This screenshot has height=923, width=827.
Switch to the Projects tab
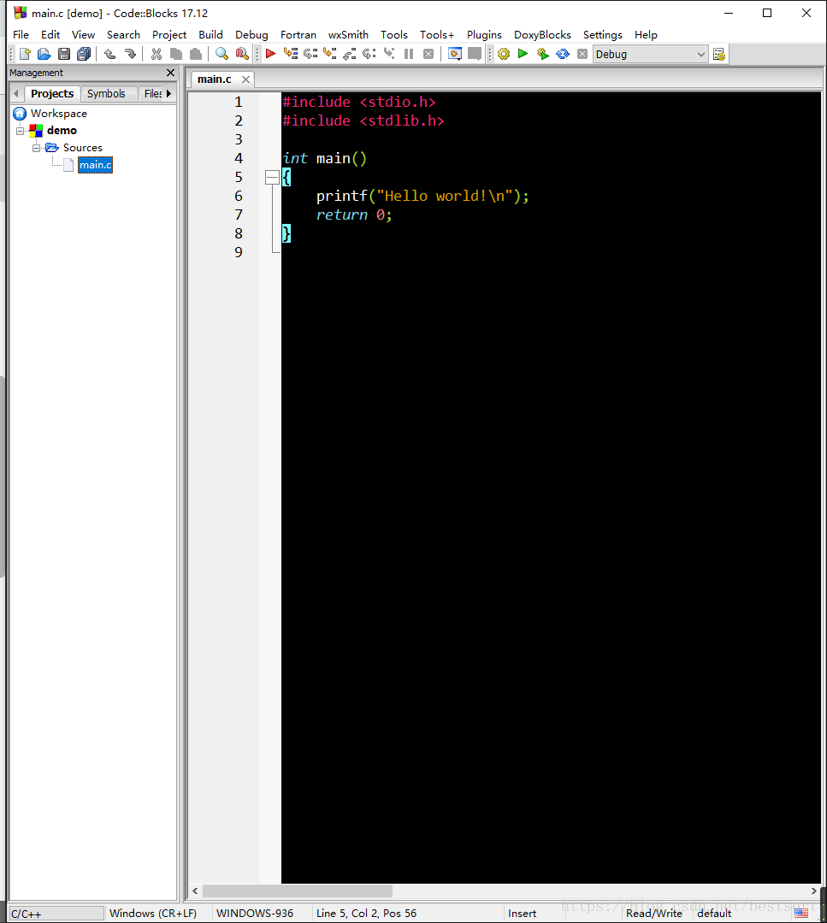pyautogui.click(x=52, y=94)
